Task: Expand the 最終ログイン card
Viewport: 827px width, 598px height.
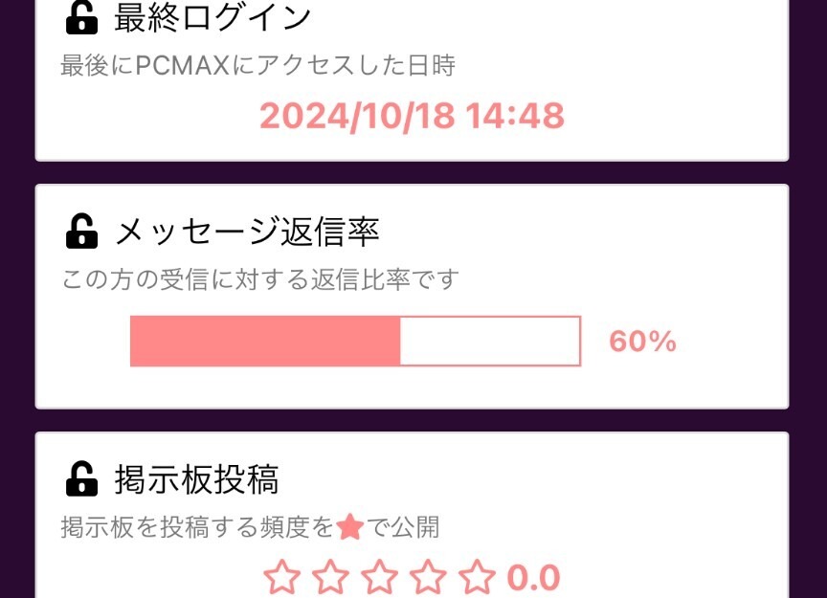Action: pyautogui.click(x=412, y=77)
